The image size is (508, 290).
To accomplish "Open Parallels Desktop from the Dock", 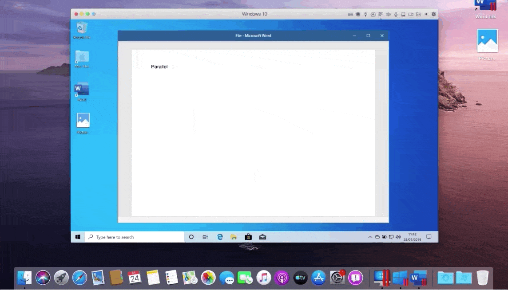I will point(381,278).
